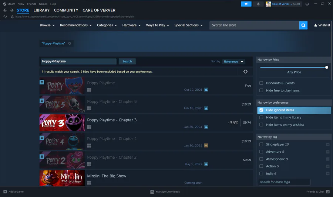
Task: Click the library badge on Chapter 4 thumbnail
Action: [x=42, y=138]
